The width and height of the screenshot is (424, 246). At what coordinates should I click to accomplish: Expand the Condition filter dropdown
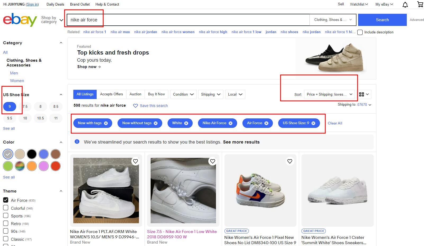coord(183,95)
